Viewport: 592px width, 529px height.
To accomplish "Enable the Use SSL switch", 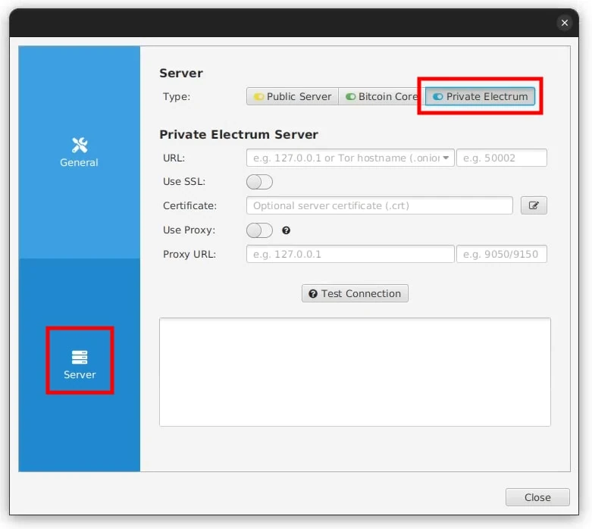I will click(x=259, y=182).
